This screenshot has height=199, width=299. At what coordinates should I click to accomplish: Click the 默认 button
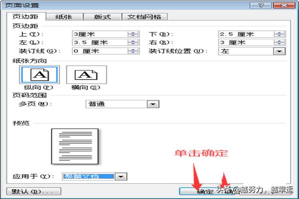pos(34,191)
